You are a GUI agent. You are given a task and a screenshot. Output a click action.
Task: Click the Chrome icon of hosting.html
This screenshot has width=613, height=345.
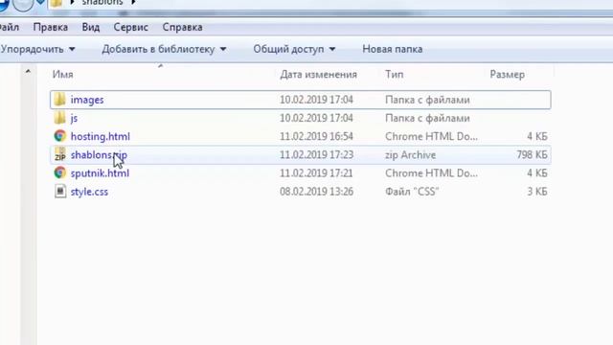(59, 136)
